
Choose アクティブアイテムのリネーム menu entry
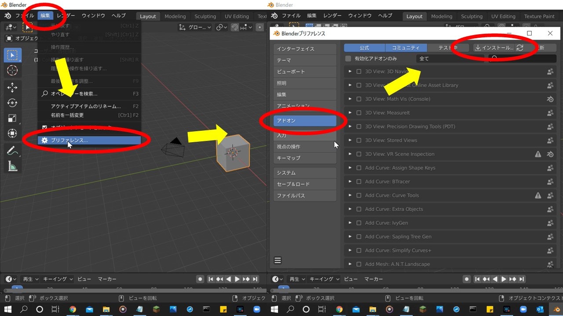point(89,106)
